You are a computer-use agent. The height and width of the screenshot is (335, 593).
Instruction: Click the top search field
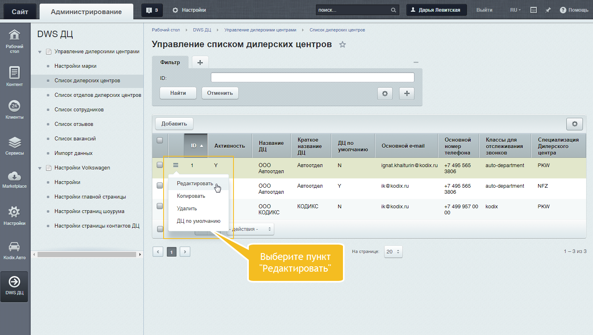[353, 10]
